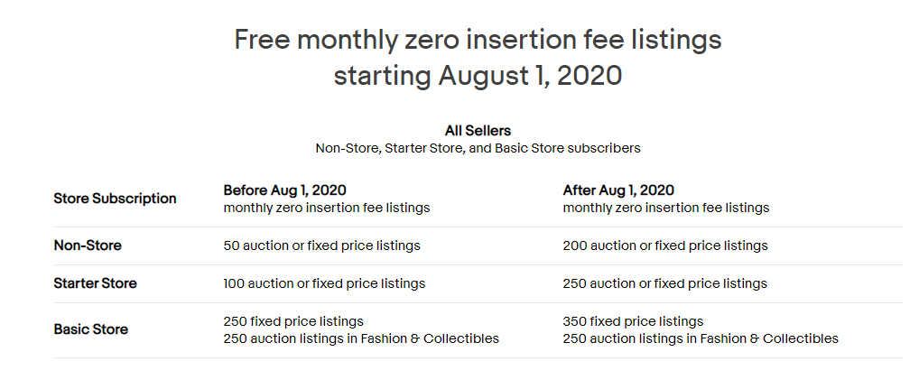Click Fashion & Collectibles text under After column
919x389 pixels.
coord(769,338)
